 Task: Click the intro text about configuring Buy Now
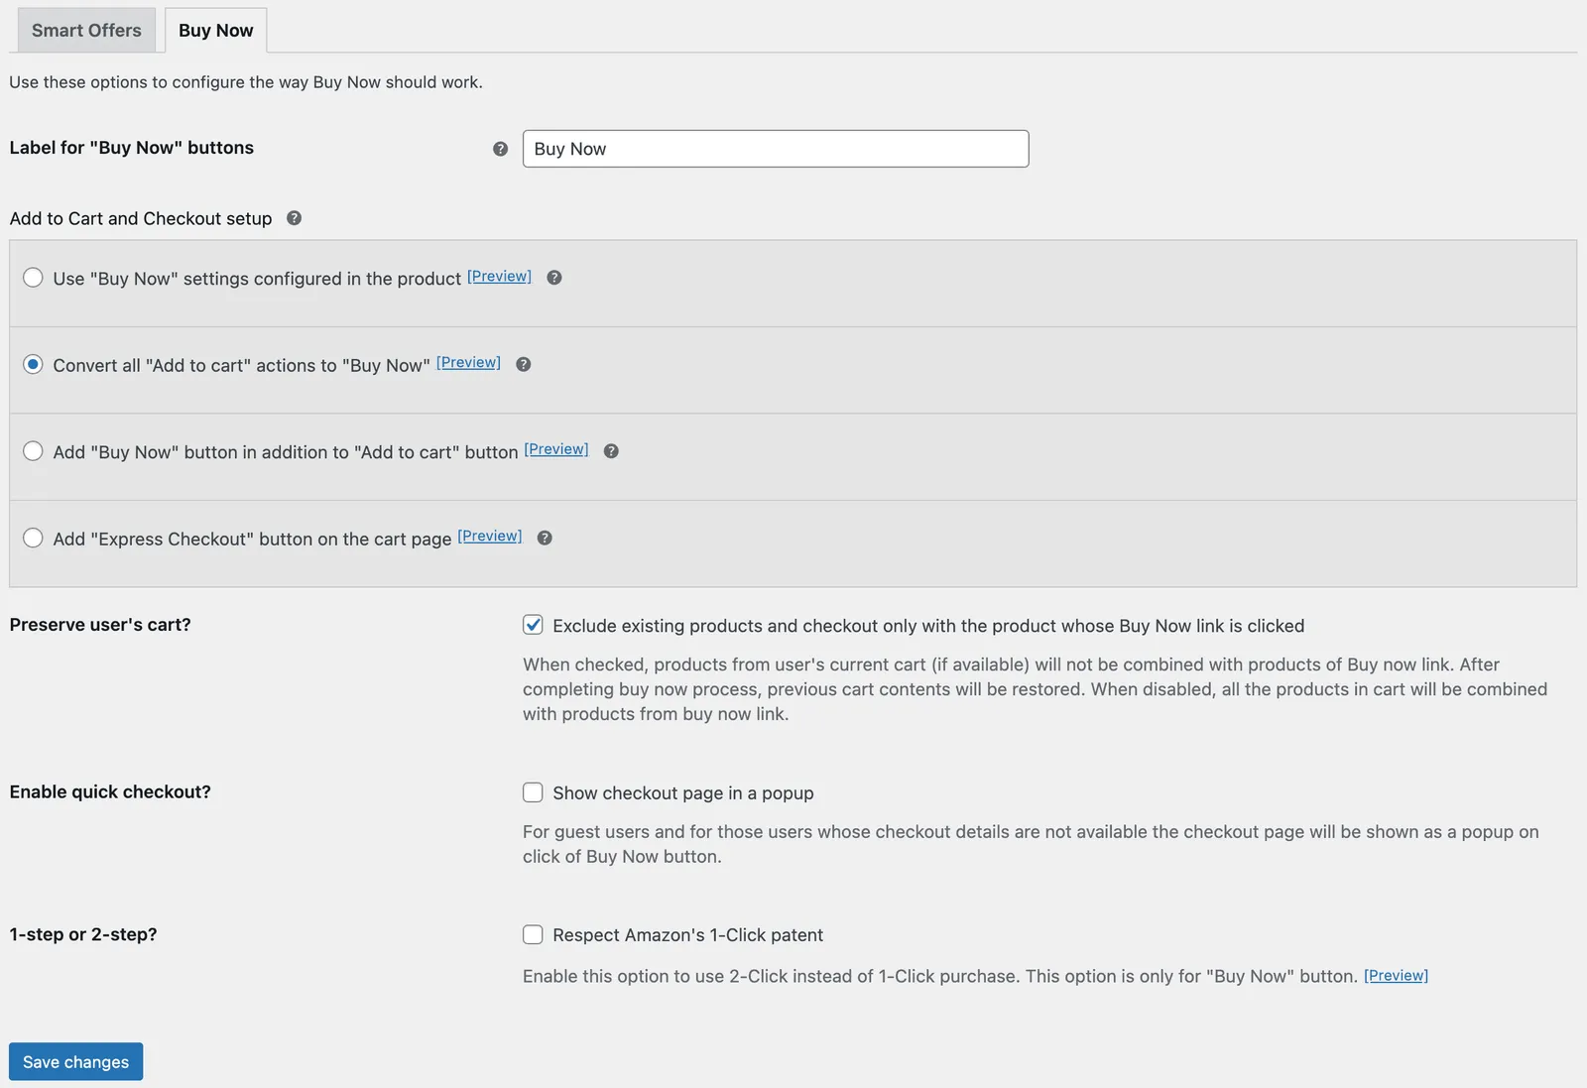246,82
